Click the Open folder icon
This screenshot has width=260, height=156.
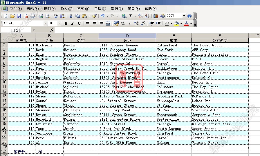[12, 16]
